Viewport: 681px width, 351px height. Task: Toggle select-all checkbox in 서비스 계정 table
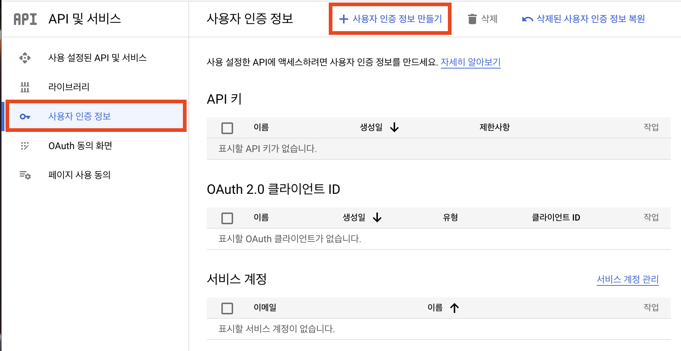[x=227, y=308]
